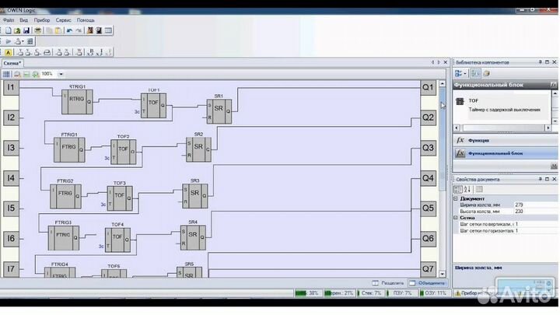Start simulation with play button
The image size is (560, 315).
9,41
